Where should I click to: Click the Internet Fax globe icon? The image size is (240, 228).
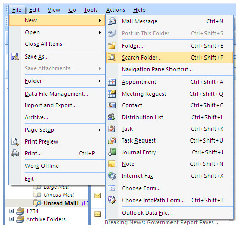(x=112, y=176)
